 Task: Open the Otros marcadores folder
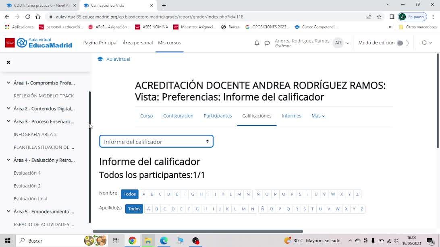(x=417, y=27)
